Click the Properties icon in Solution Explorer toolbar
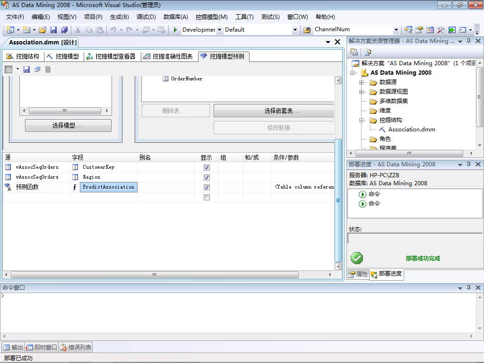The image size is (484, 363). pyautogui.click(x=354, y=52)
